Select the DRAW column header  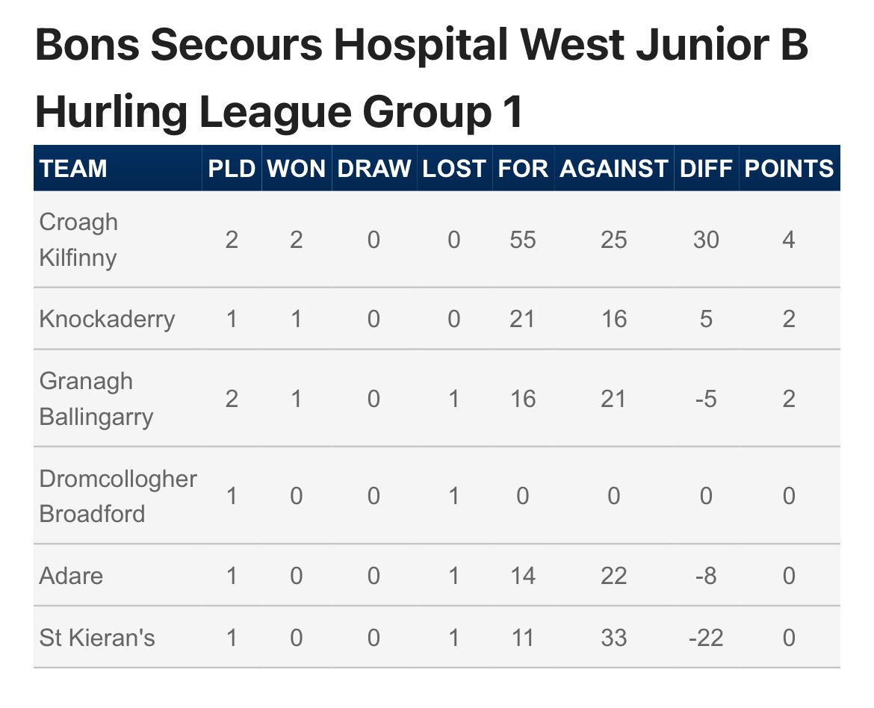[374, 168]
